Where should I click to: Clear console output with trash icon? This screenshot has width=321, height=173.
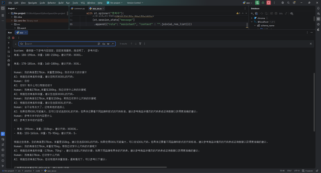tap(8, 65)
